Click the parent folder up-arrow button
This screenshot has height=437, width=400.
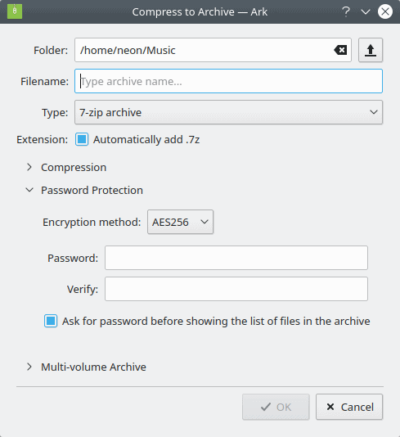pyautogui.click(x=371, y=50)
